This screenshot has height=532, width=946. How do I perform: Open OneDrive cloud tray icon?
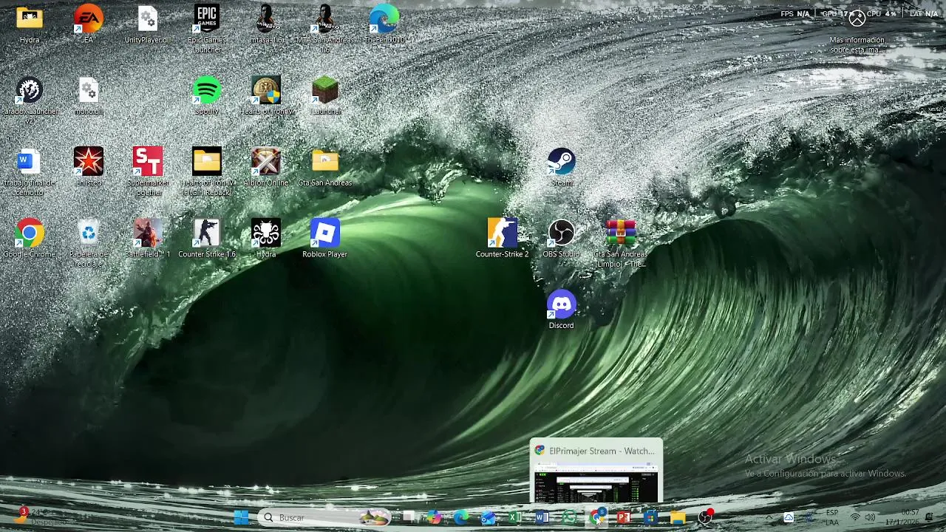click(789, 517)
